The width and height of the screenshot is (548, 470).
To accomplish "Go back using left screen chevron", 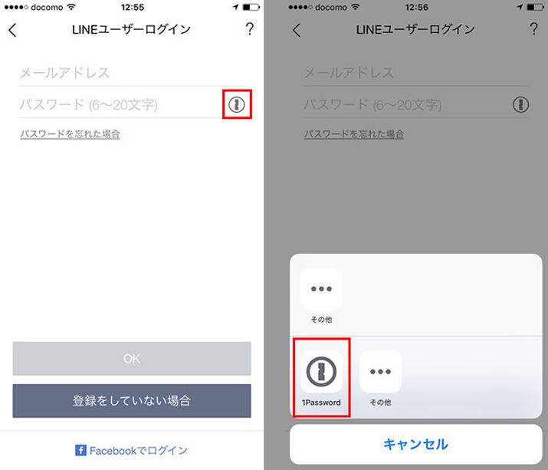I will 12,30.
